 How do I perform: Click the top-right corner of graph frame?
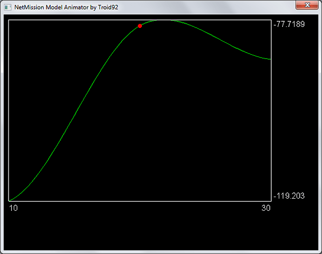point(271,20)
